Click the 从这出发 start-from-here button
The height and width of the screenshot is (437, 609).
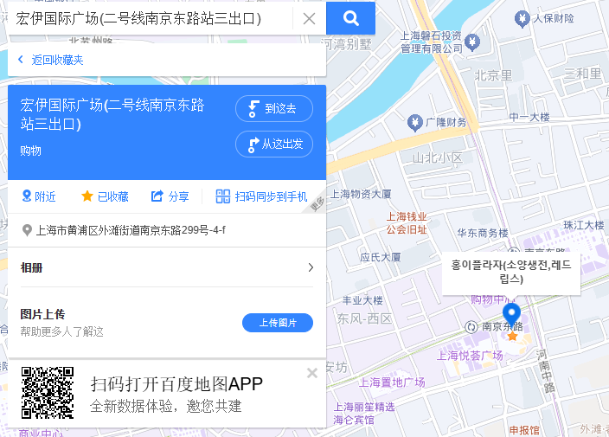click(x=274, y=145)
